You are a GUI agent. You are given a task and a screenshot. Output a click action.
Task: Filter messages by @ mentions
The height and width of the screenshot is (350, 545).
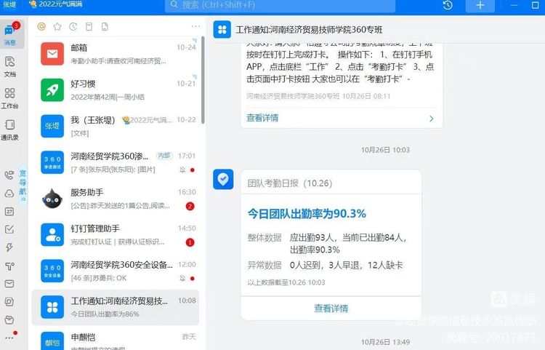tap(41, 26)
